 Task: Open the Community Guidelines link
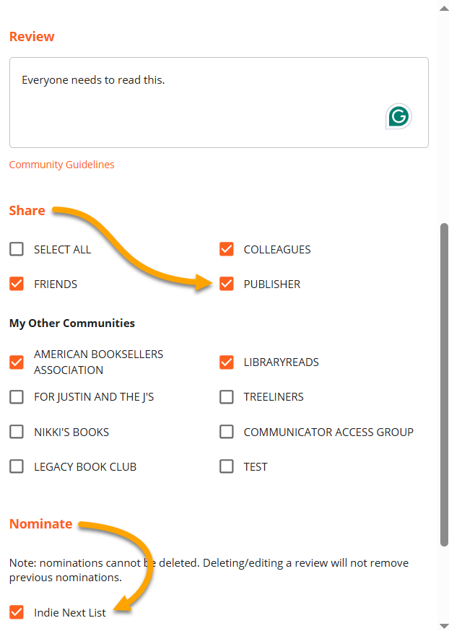pos(61,165)
